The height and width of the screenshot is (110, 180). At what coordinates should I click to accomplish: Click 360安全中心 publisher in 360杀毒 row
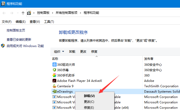tap(153, 70)
